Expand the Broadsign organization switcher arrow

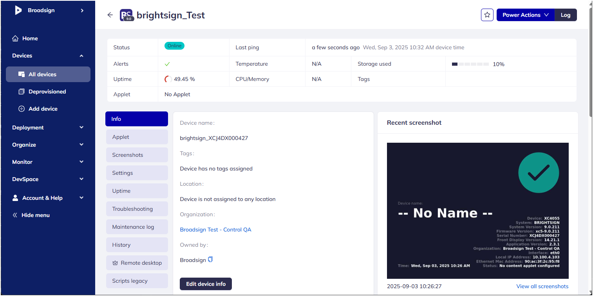coord(82,11)
